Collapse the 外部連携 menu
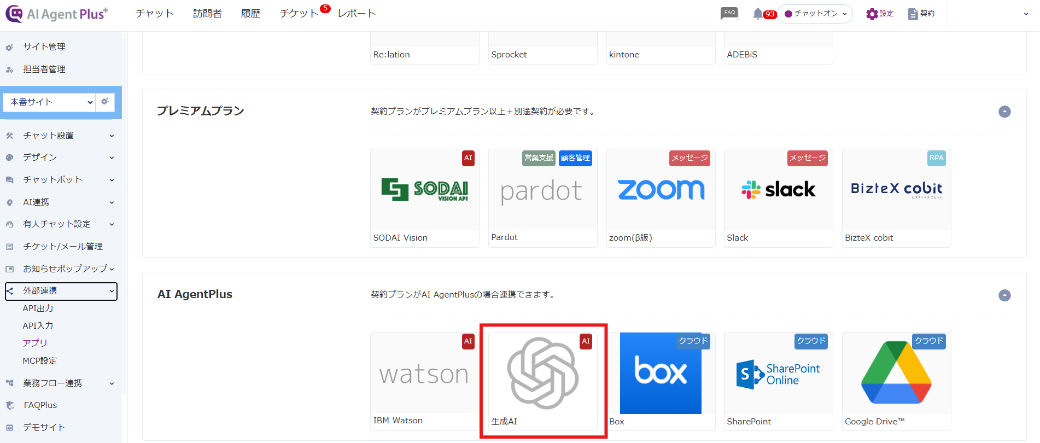Image resolution: width=1040 pixels, height=443 pixels. pyautogui.click(x=112, y=291)
